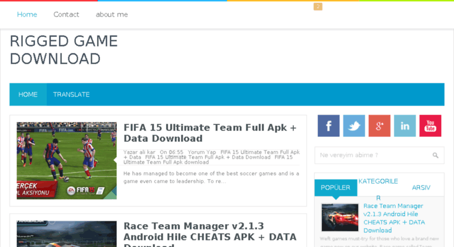This screenshot has width=454, height=247.
Task: Click the search magnifier icon
Action: 435,155
